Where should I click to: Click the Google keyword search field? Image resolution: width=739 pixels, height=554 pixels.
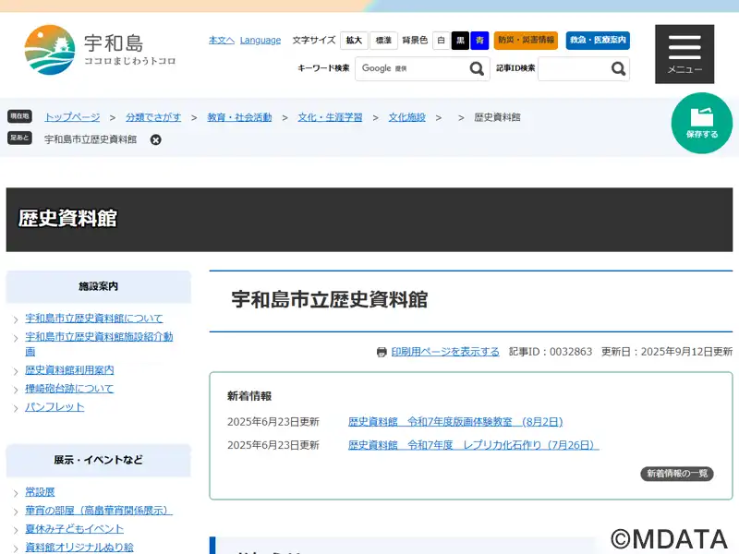coord(409,68)
